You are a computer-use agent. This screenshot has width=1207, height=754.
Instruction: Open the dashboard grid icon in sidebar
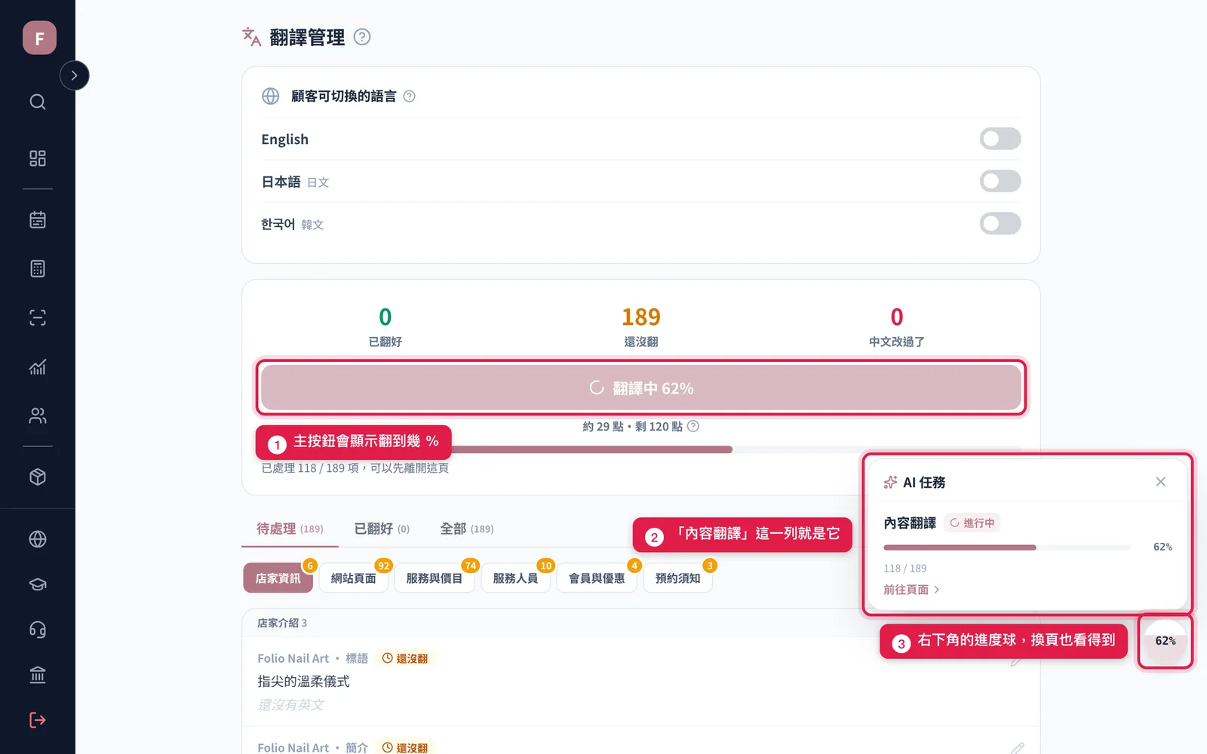tap(38, 158)
